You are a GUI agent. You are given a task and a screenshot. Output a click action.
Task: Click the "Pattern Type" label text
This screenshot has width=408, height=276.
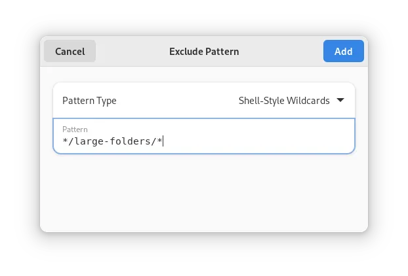point(89,101)
